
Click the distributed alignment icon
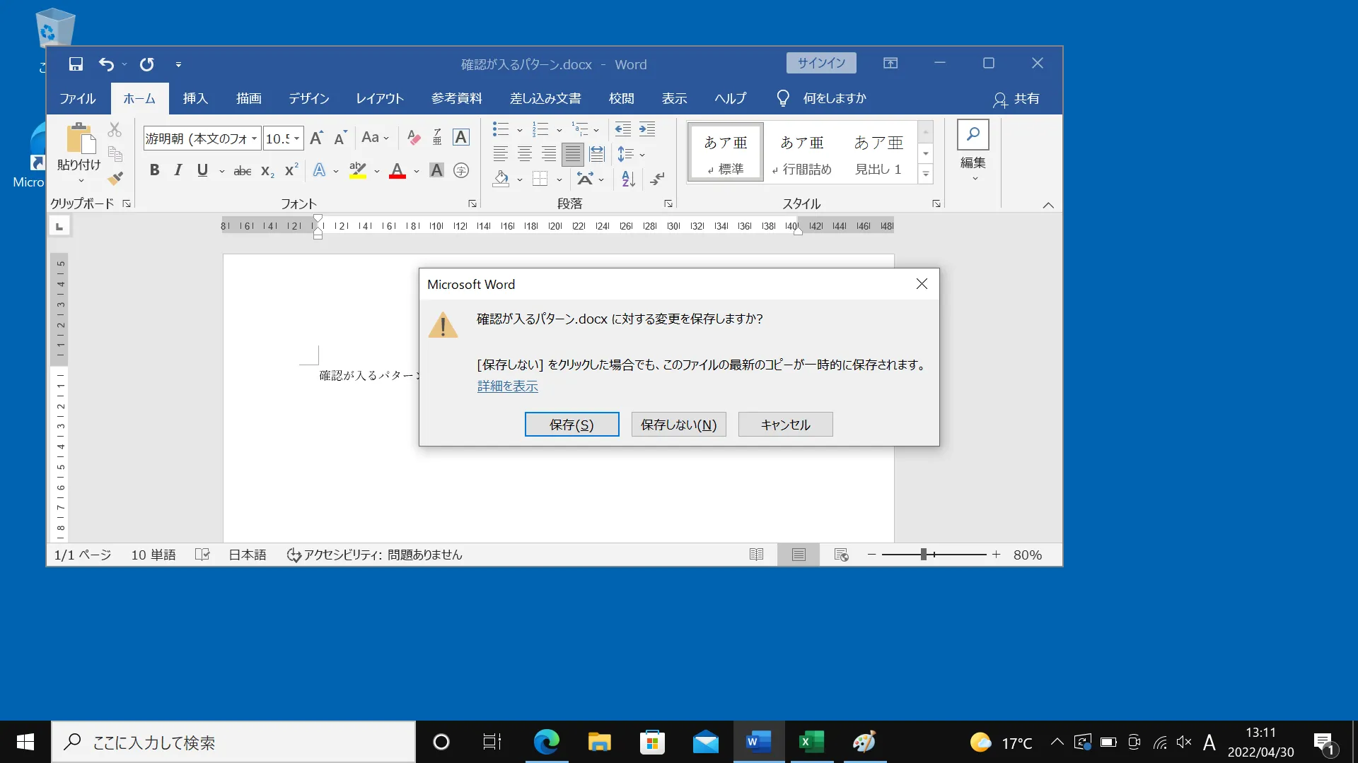click(x=597, y=154)
